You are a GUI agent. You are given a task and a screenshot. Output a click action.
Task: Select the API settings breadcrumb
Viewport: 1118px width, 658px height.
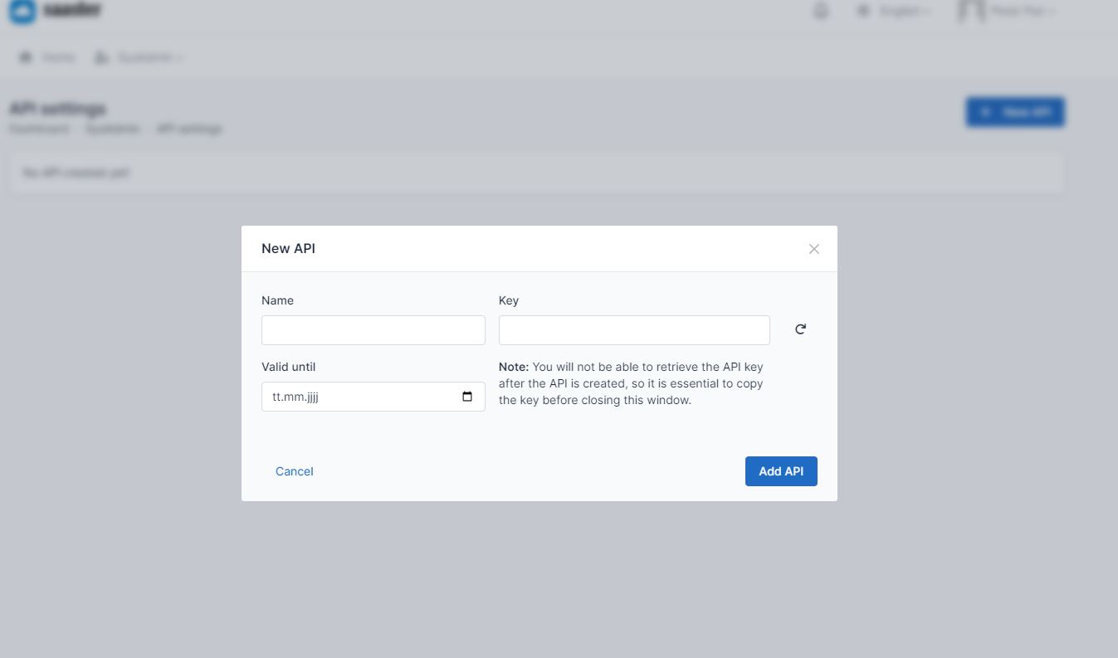click(x=189, y=129)
